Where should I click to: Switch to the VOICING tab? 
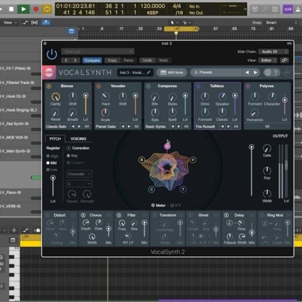tap(78, 139)
